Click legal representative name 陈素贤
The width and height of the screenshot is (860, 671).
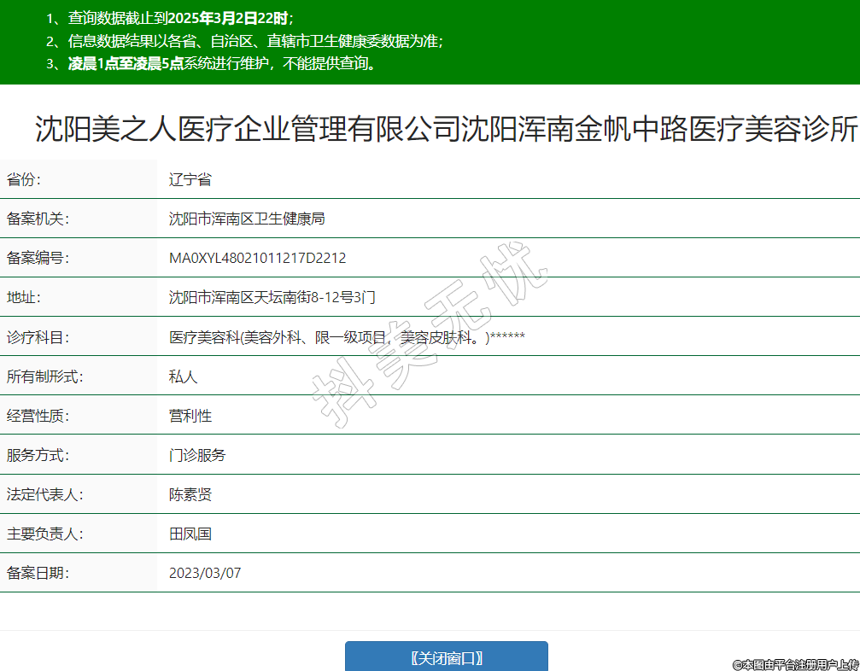point(190,494)
